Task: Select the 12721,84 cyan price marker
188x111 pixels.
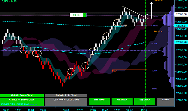Action: 181,25
